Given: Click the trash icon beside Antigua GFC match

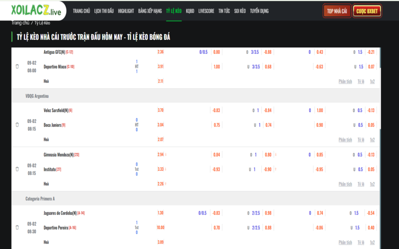Looking at the screenshot, I should pos(17,66).
